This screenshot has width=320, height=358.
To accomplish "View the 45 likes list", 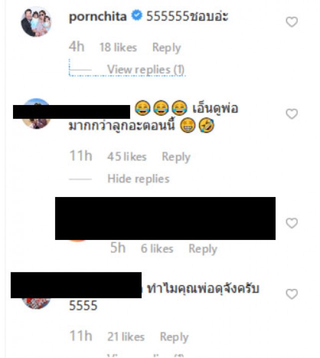I will 126,156.
